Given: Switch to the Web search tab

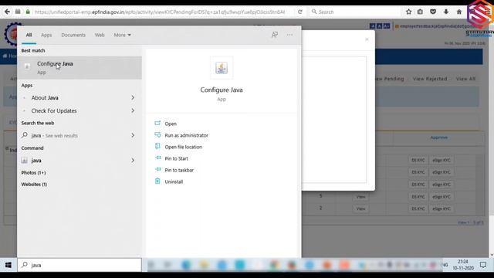Looking at the screenshot, I should [100, 35].
